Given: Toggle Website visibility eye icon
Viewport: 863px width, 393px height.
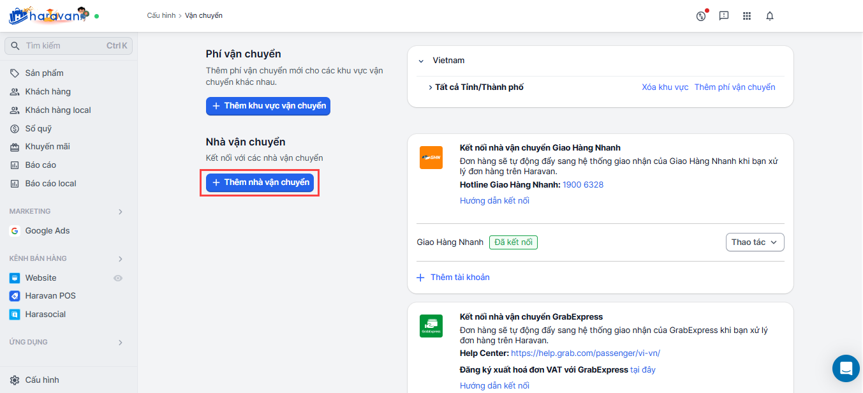Looking at the screenshot, I should coord(117,278).
